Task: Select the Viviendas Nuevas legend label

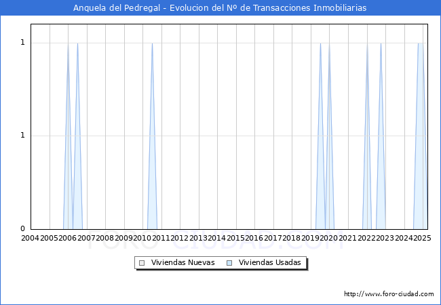Action: pos(183,262)
